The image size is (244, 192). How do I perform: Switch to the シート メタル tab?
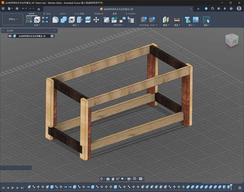click(79, 14)
